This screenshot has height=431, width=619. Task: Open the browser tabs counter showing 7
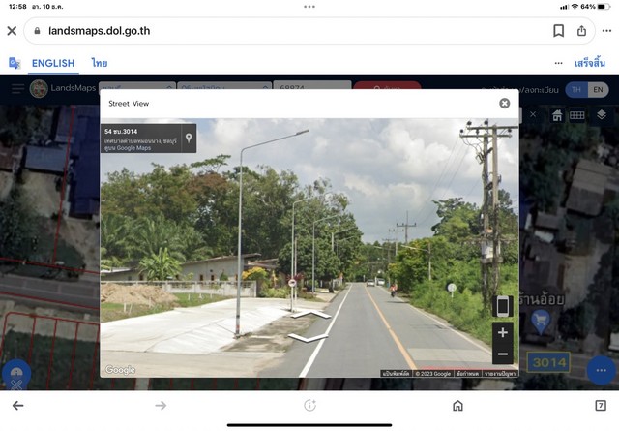[x=601, y=405]
